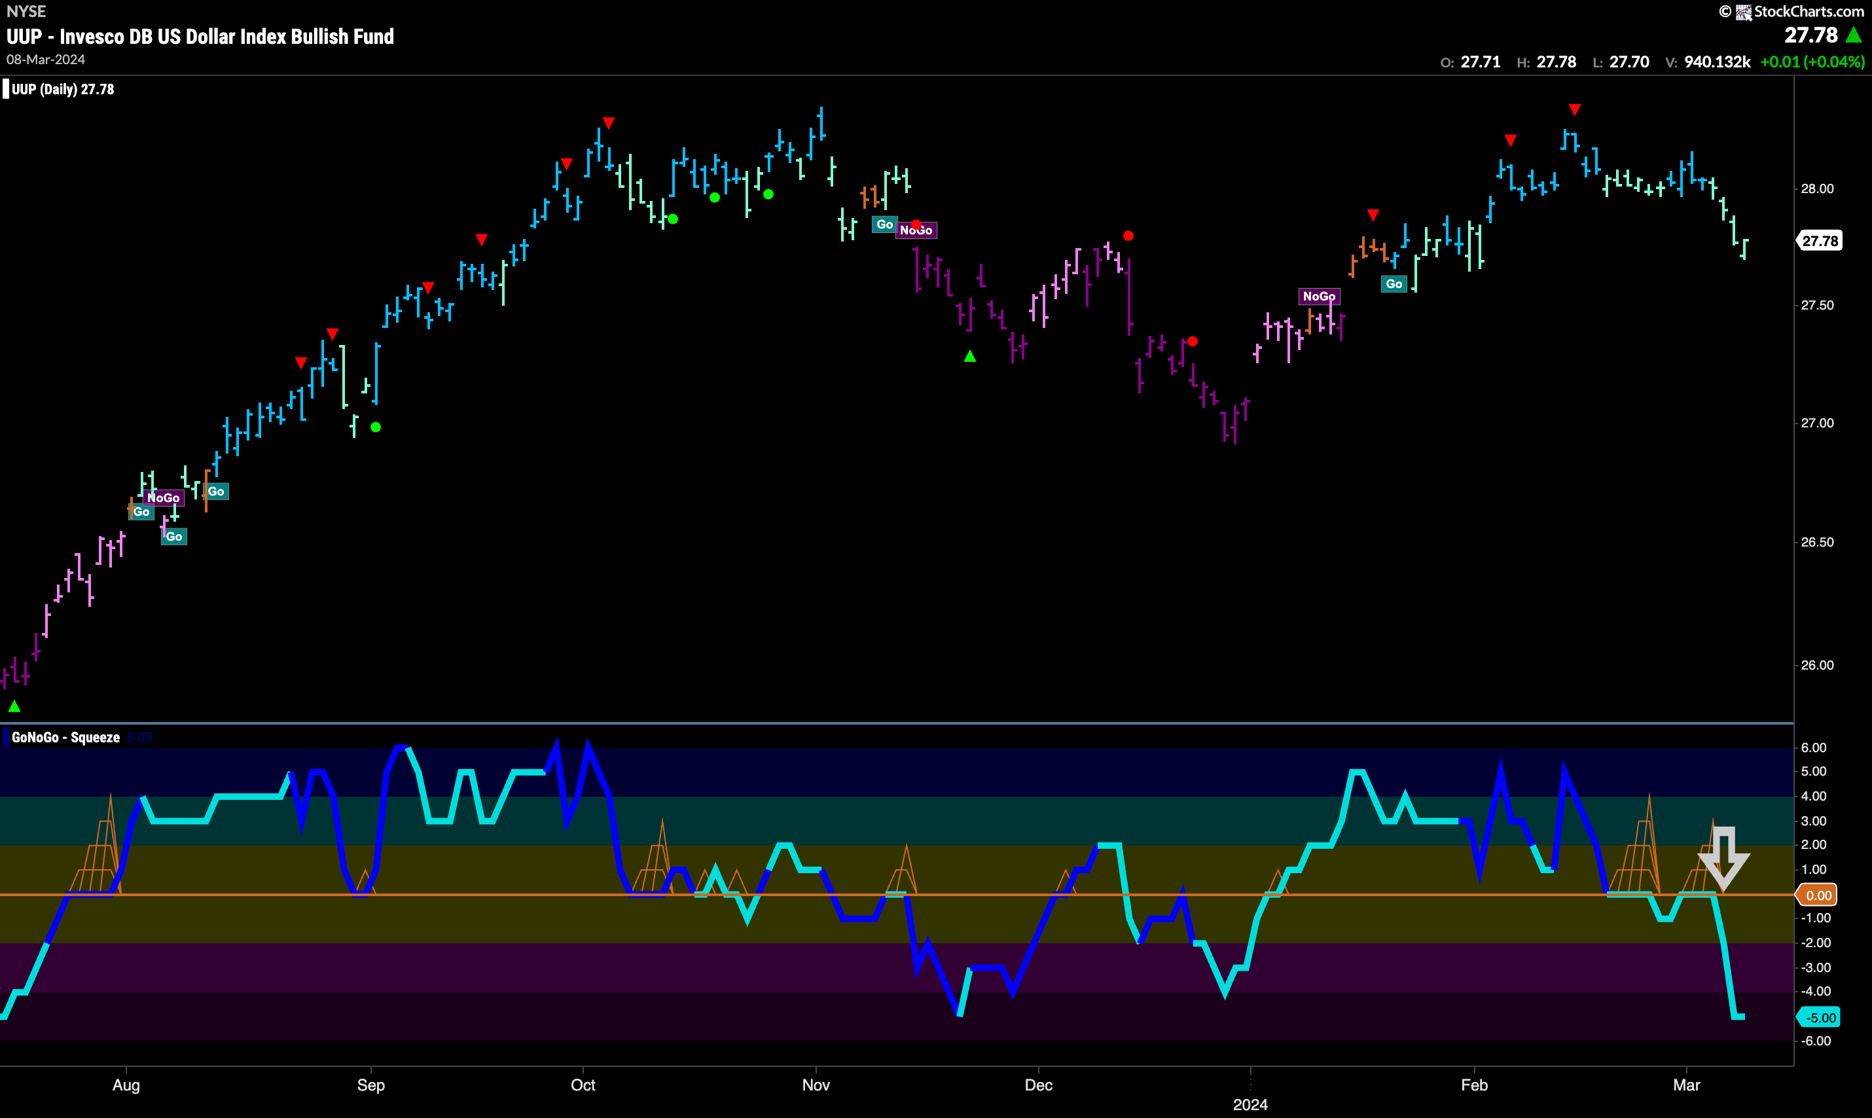
Task: Click the NYSE exchange label
Action: 26,11
